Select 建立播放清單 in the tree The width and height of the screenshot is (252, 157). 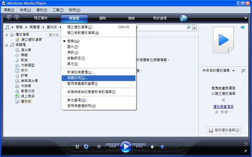pyautogui.click(x=31, y=39)
